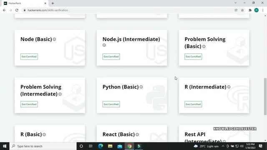Get Certified in Node.js (Intermediate)
Screen dimensions: 267x150
click(x=111, y=57)
